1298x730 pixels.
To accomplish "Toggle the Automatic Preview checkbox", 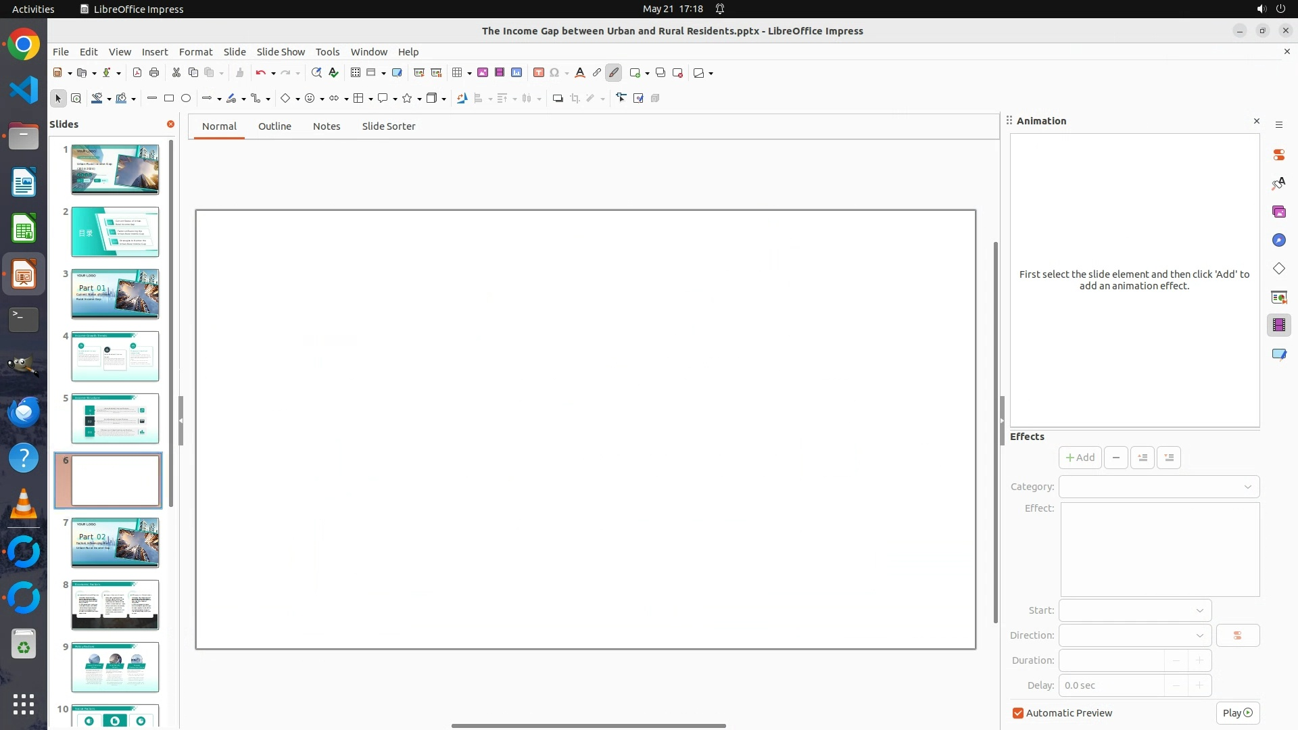I will point(1018,713).
